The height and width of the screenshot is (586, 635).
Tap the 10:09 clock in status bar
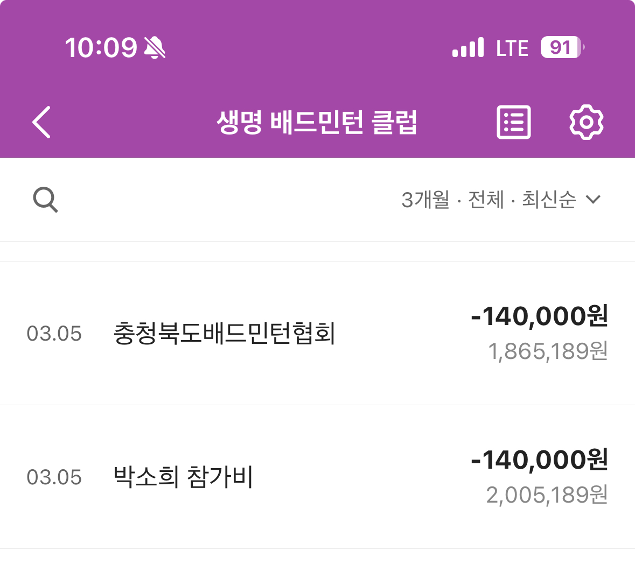tap(101, 48)
